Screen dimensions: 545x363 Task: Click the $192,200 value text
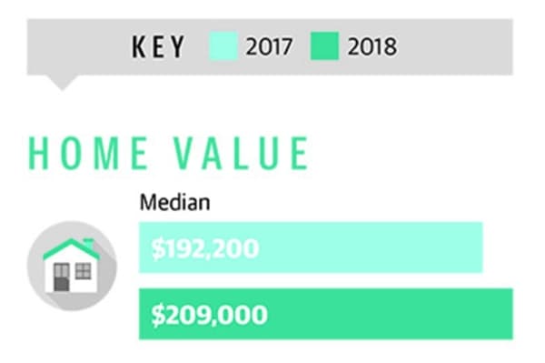pos(205,248)
